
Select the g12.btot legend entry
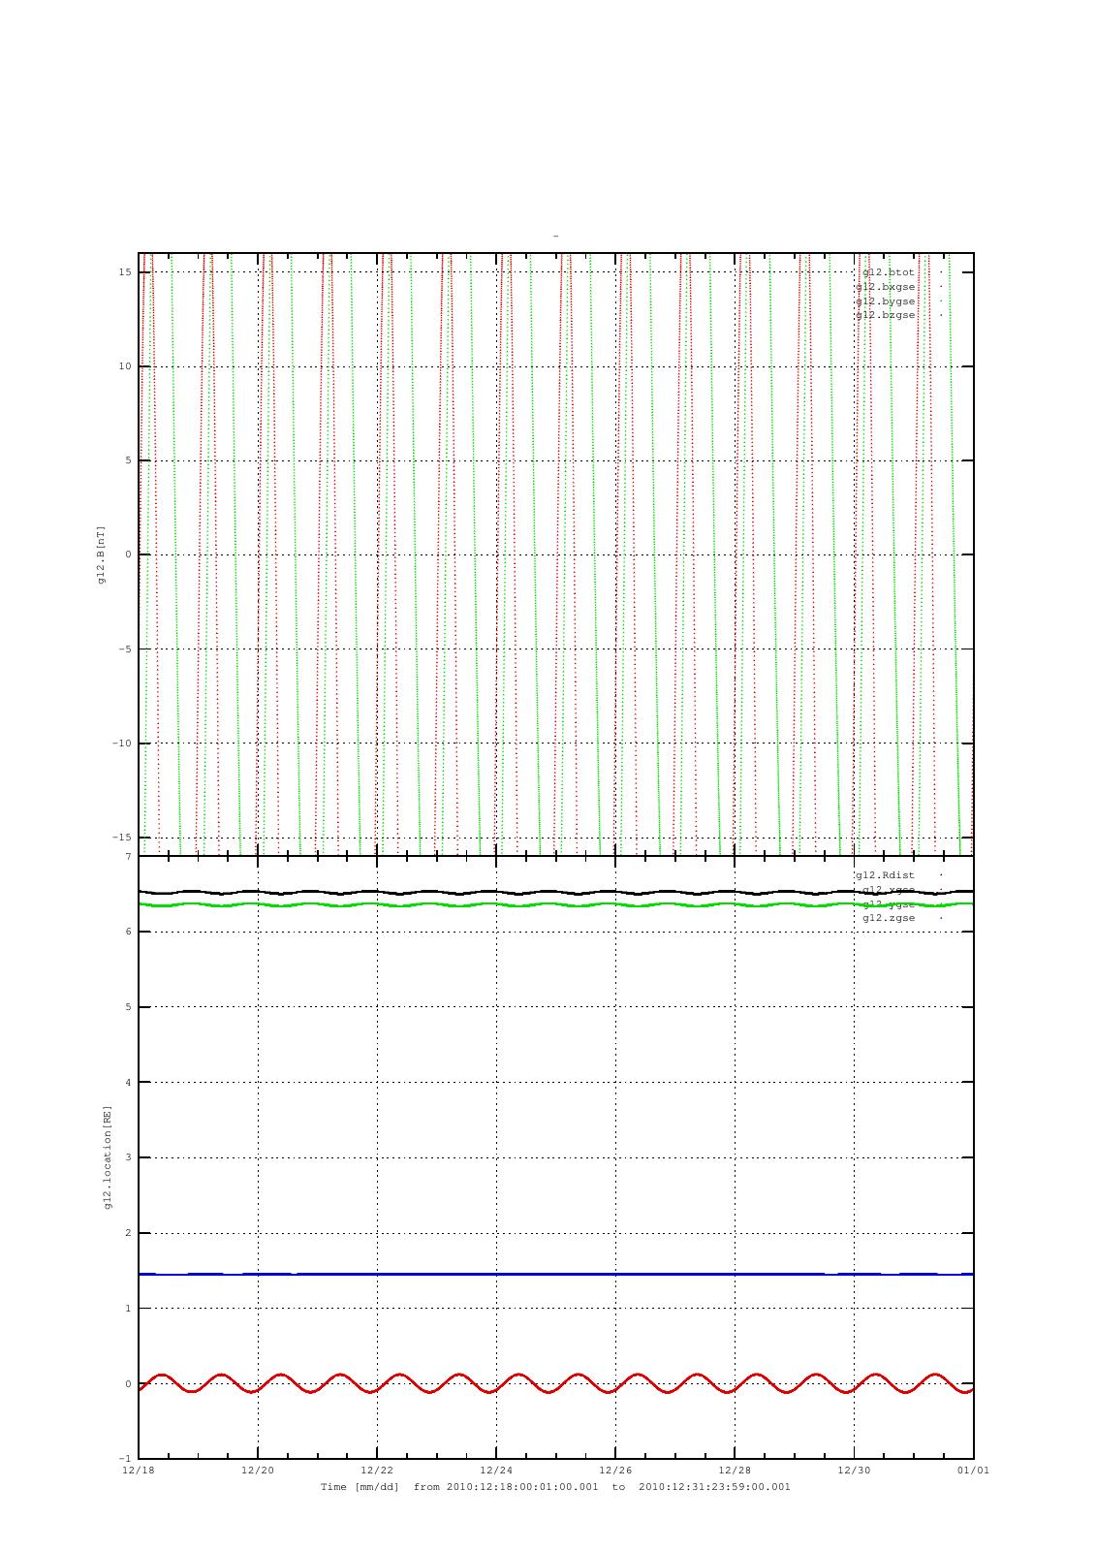click(x=888, y=272)
